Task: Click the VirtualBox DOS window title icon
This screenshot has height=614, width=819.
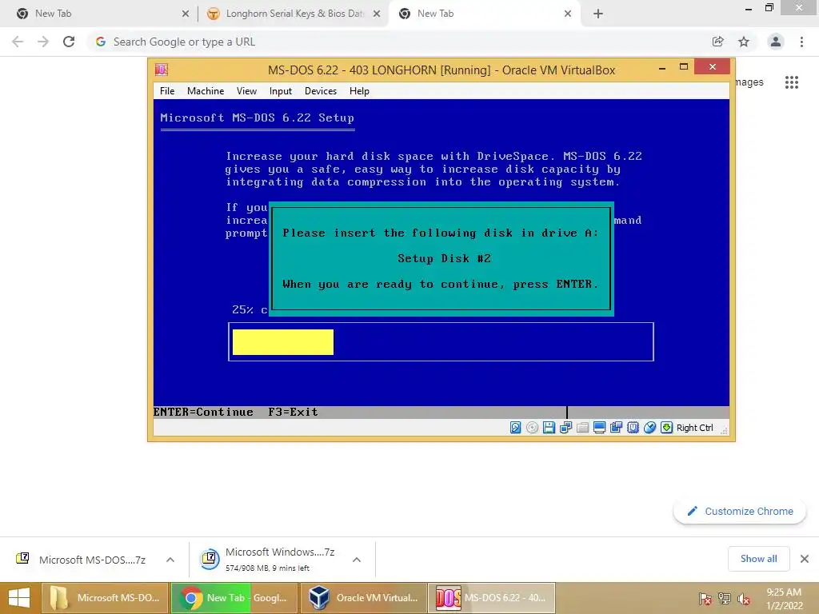Action: tap(162, 70)
